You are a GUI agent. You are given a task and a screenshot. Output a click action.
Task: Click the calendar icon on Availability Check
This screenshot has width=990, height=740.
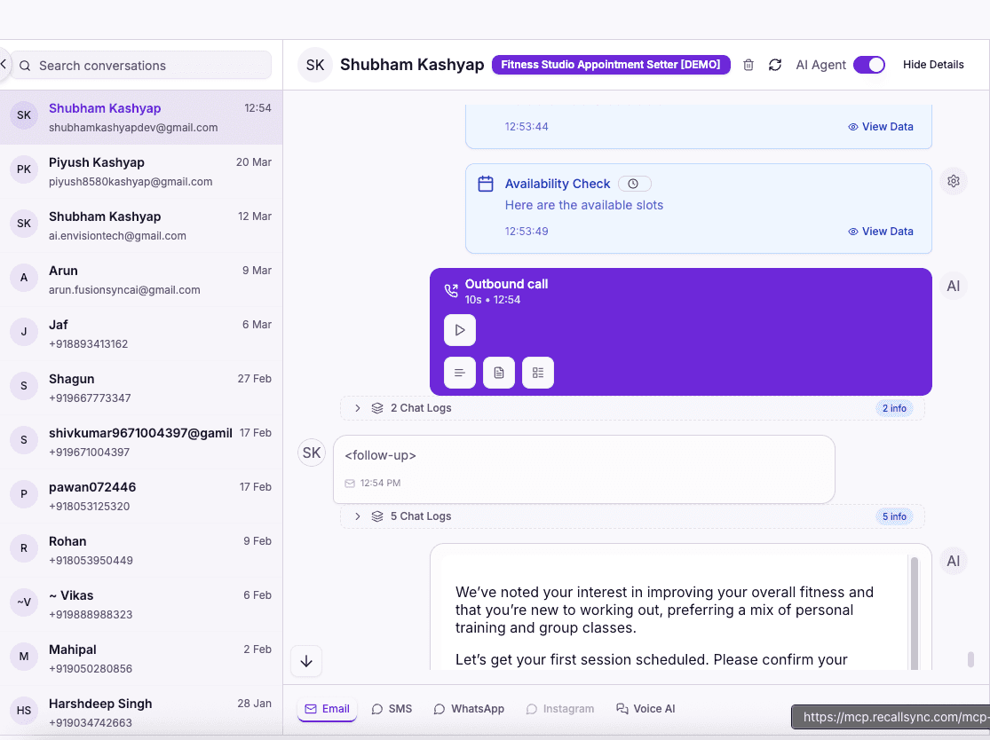486,184
